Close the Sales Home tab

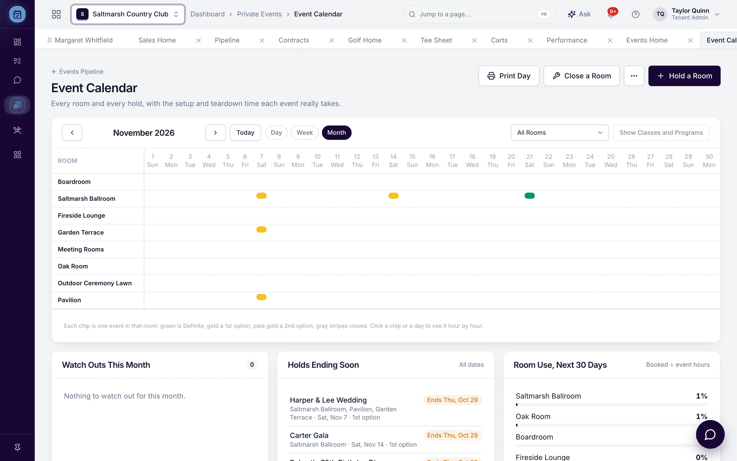pos(199,40)
